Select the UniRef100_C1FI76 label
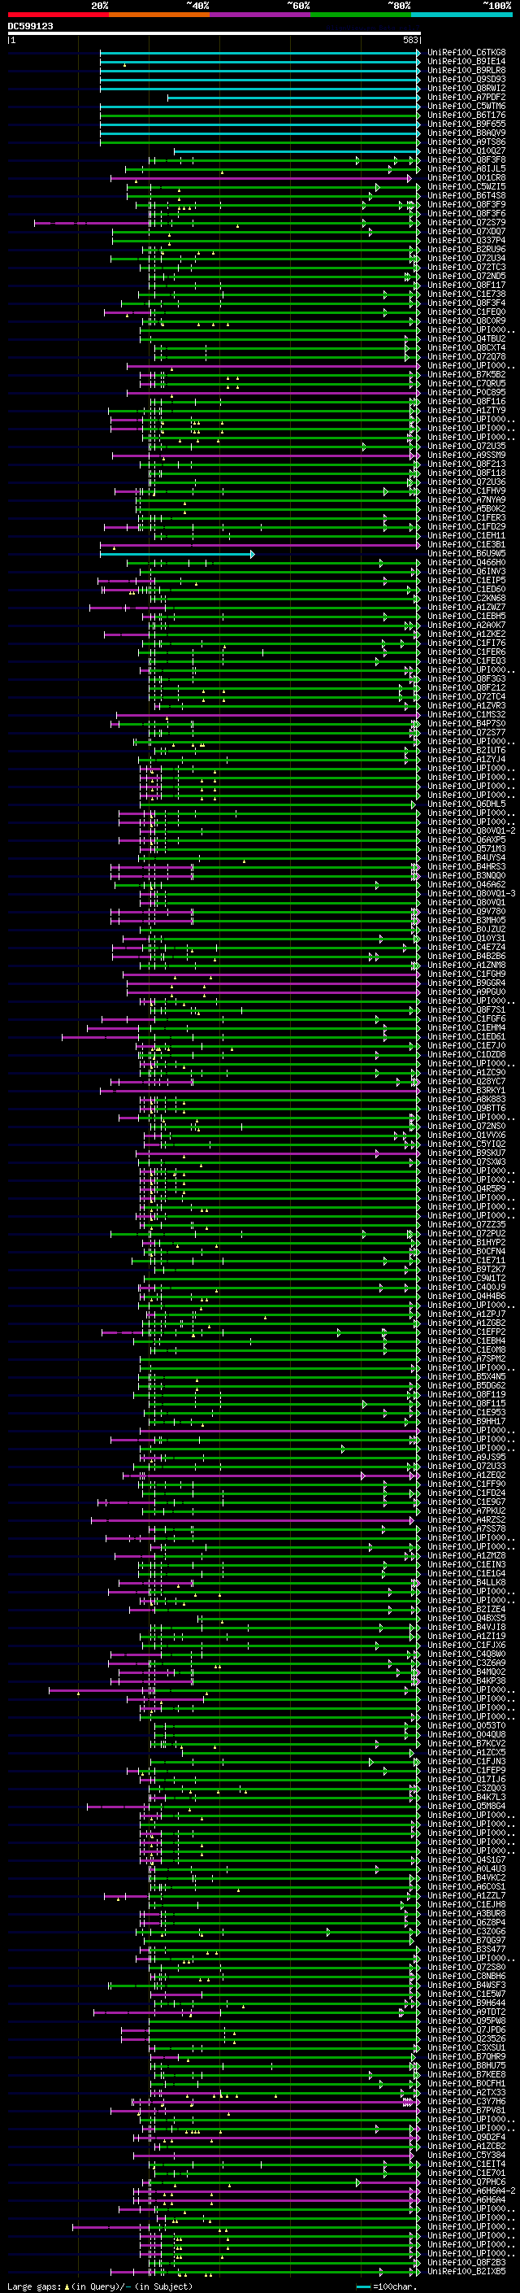This screenshot has width=520, height=2293. (x=466, y=643)
